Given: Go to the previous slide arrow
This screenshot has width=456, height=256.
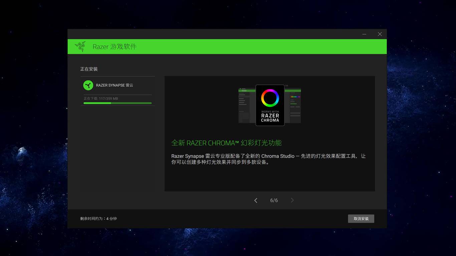Looking at the screenshot, I should 256,200.
